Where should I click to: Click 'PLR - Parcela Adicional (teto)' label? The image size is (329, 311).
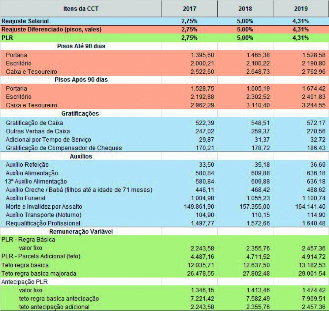pos(41,257)
